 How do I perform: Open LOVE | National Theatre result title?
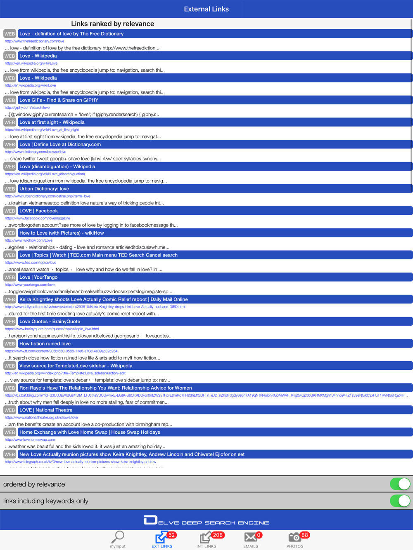click(215, 410)
